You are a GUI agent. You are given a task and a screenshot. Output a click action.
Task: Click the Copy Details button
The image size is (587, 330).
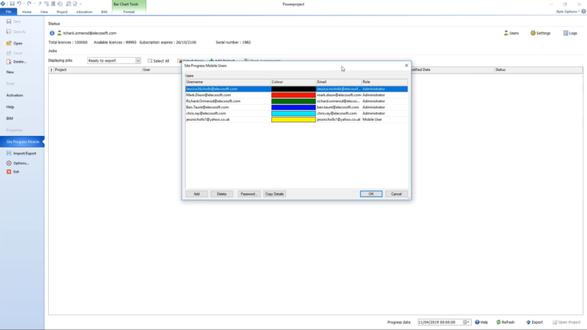274,194
